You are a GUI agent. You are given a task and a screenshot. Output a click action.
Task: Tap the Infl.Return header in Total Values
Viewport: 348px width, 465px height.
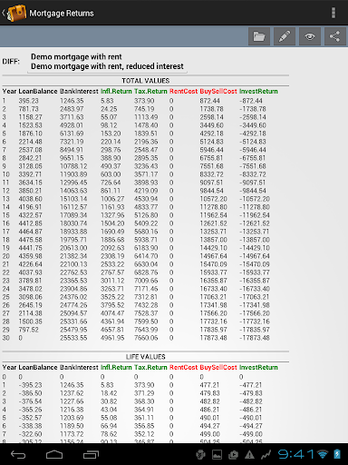(x=116, y=92)
